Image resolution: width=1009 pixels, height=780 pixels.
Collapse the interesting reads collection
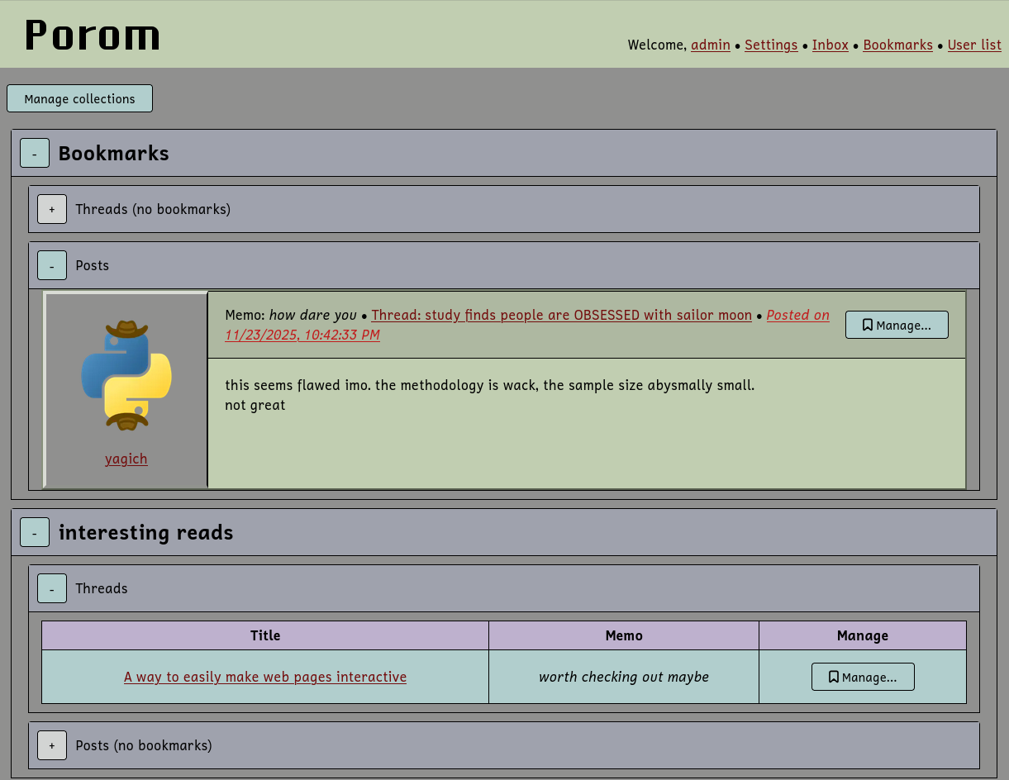(35, 533)
